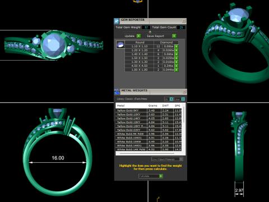
Task: Select the Yellow Gold:22KY row
Action: [x=149, y=130]
